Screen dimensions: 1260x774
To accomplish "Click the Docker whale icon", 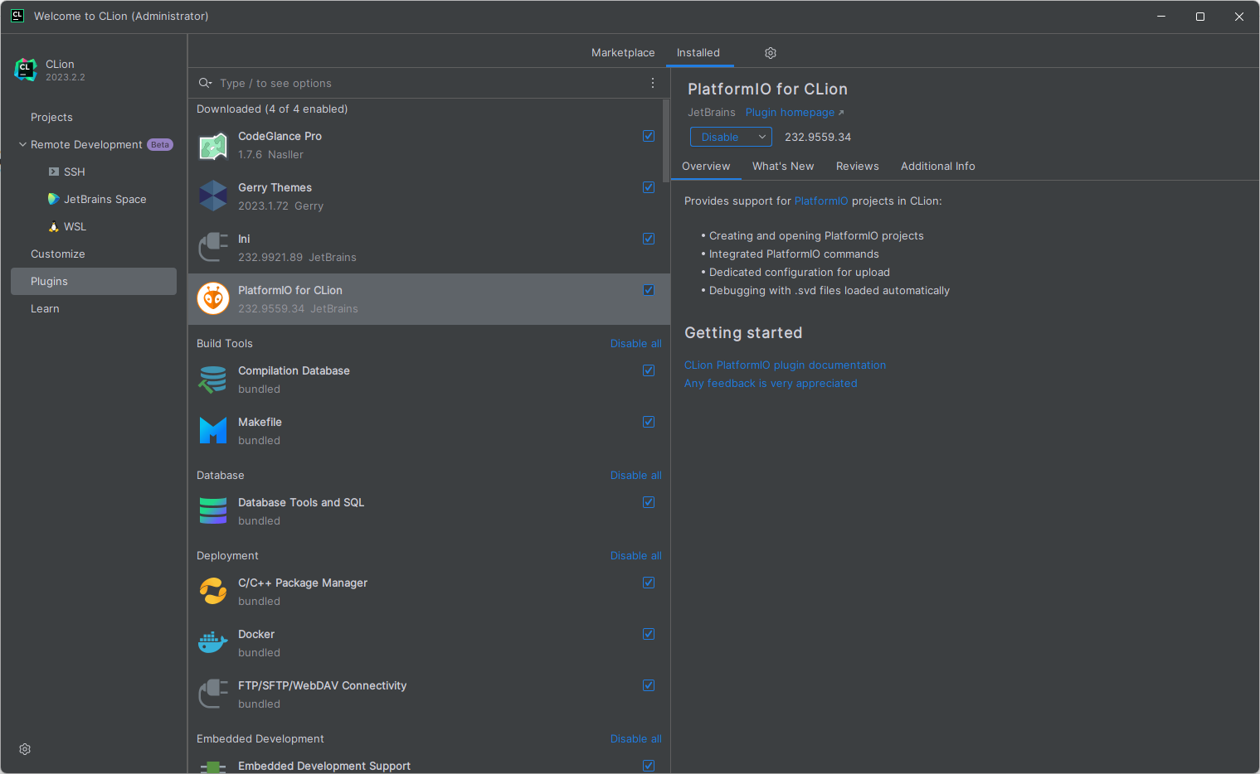I will coord(213,643).
